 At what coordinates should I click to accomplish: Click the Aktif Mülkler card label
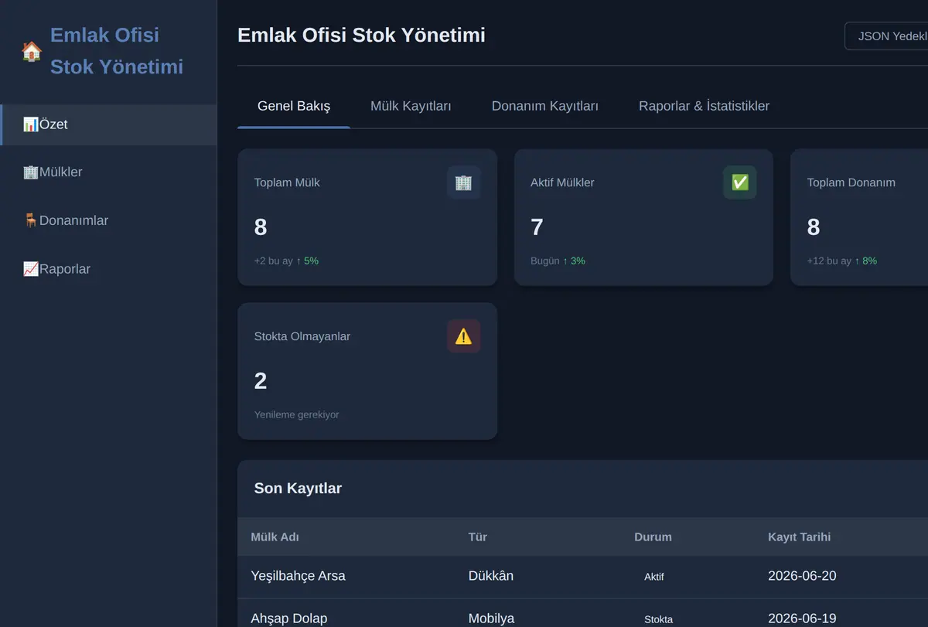(x=562, y=182)
